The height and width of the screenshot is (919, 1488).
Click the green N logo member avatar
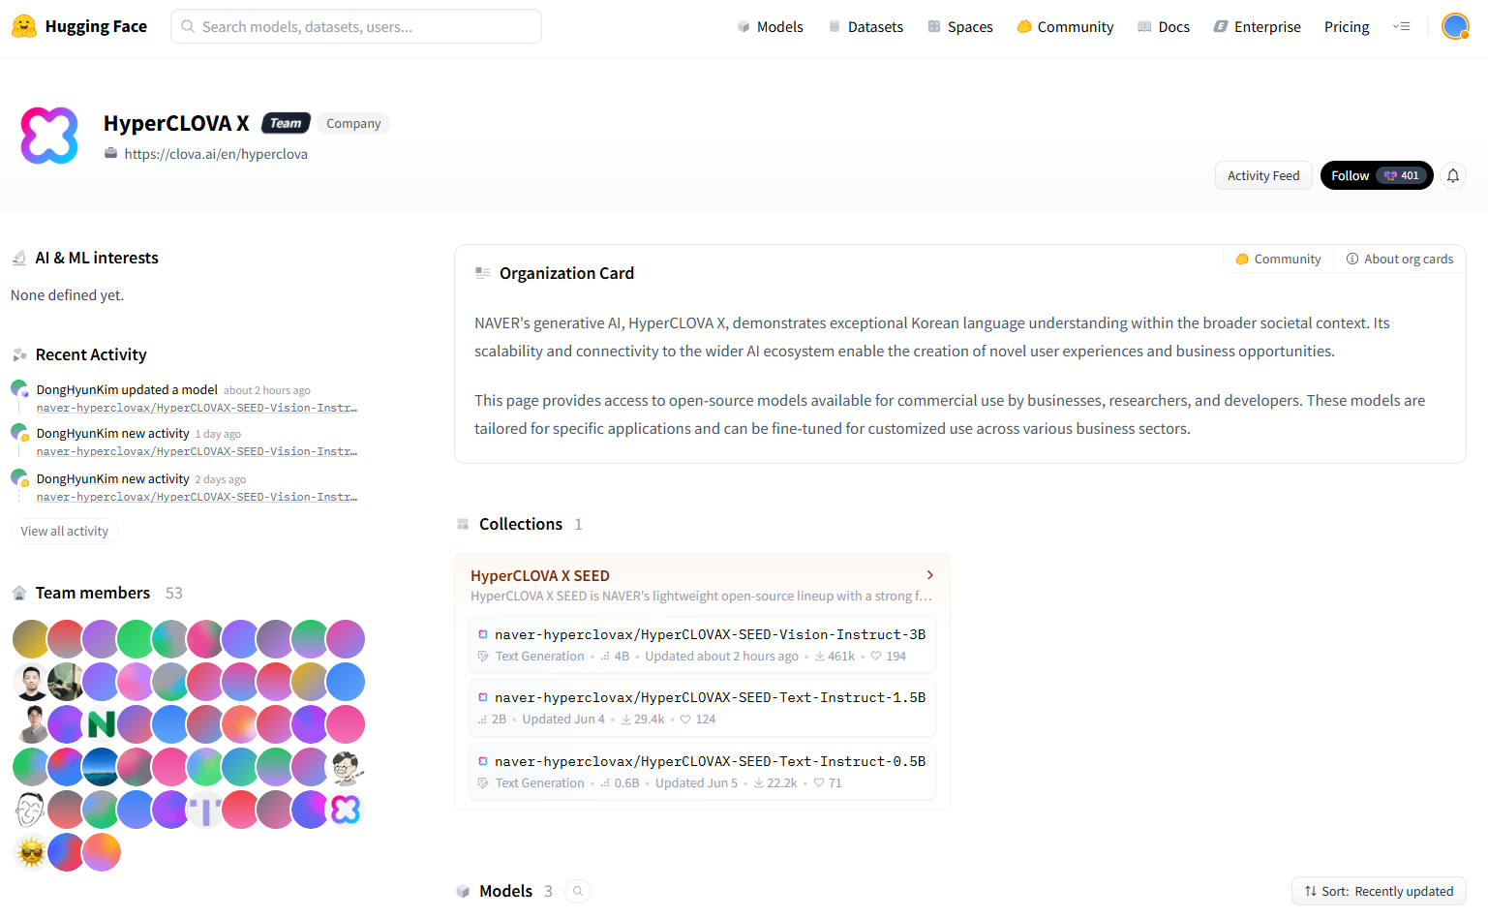click(101, 724)
